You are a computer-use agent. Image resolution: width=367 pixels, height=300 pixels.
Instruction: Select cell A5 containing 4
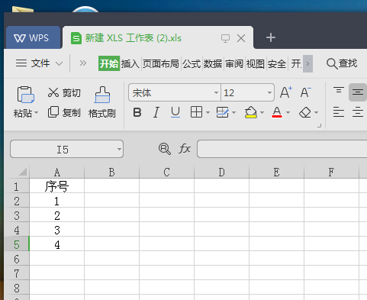57,244
